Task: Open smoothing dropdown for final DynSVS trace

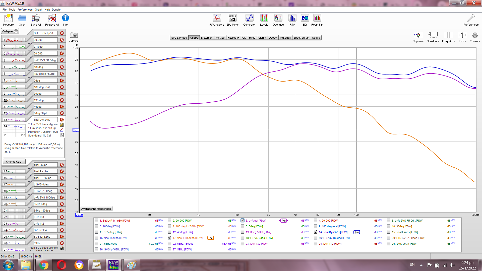Action: [x=357, y=232]
